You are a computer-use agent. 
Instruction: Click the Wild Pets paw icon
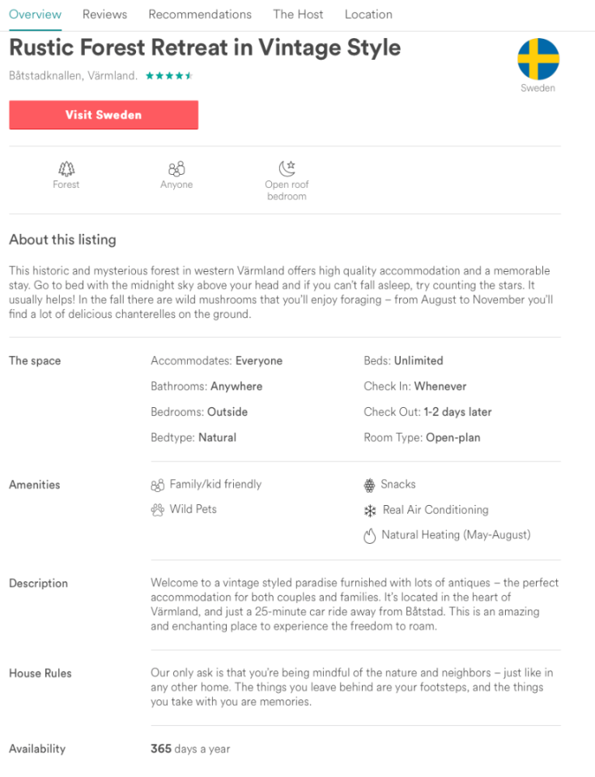pos(158,510)
